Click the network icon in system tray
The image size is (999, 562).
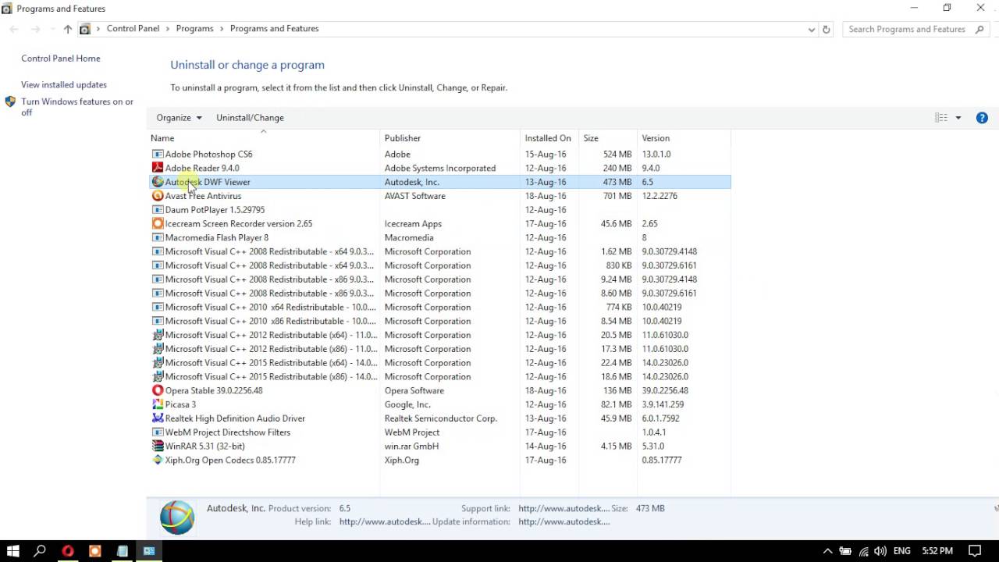point(863,551)
